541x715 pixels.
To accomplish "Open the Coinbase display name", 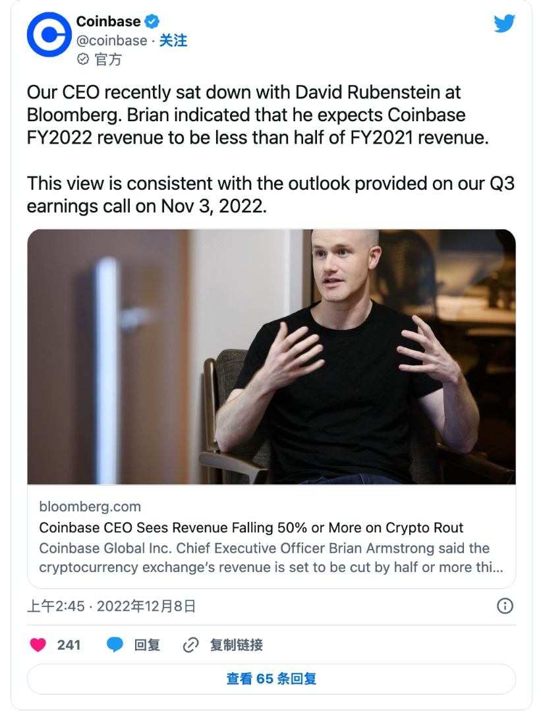I will point(108,22).
